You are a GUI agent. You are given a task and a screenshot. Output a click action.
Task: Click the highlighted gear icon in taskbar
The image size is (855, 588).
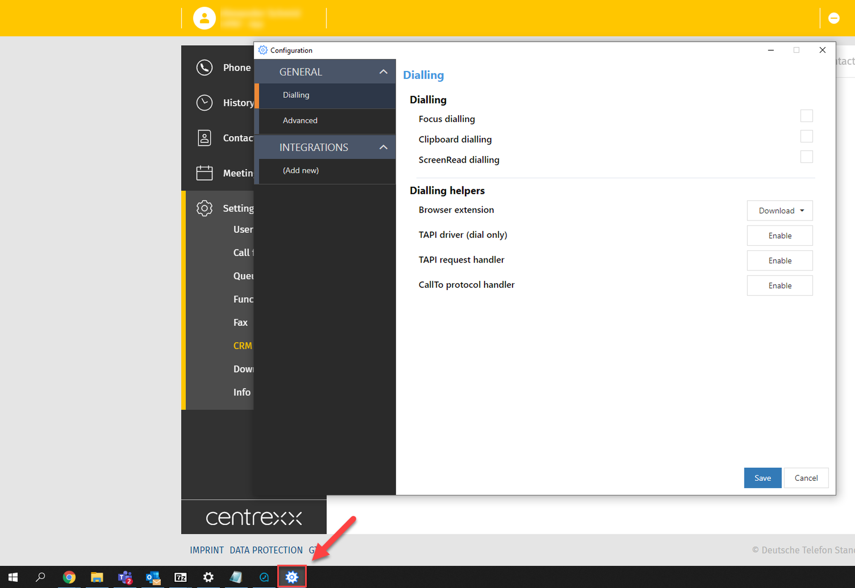pyautogui.click(x=292, y=577)
